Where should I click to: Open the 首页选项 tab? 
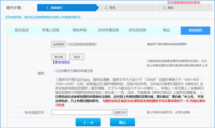pos(22,30)
